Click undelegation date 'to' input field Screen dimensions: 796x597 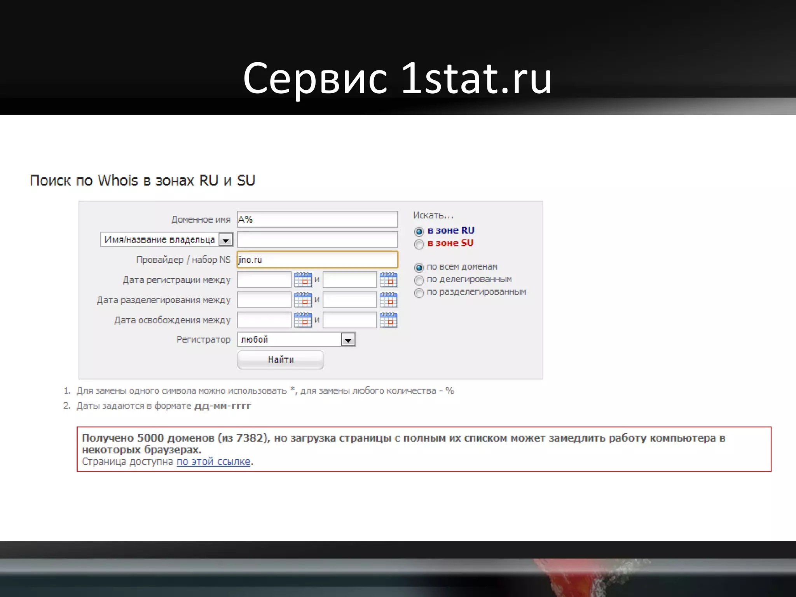[350, 300]
